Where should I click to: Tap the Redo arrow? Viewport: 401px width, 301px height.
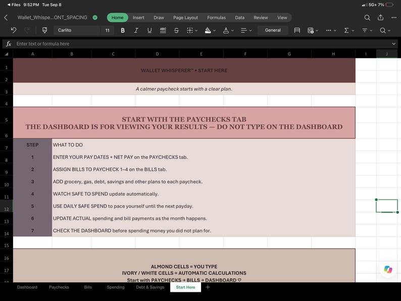[x=27, y=30]
